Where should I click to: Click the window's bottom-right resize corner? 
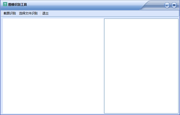pyautogui.click(x=179, y=114)
